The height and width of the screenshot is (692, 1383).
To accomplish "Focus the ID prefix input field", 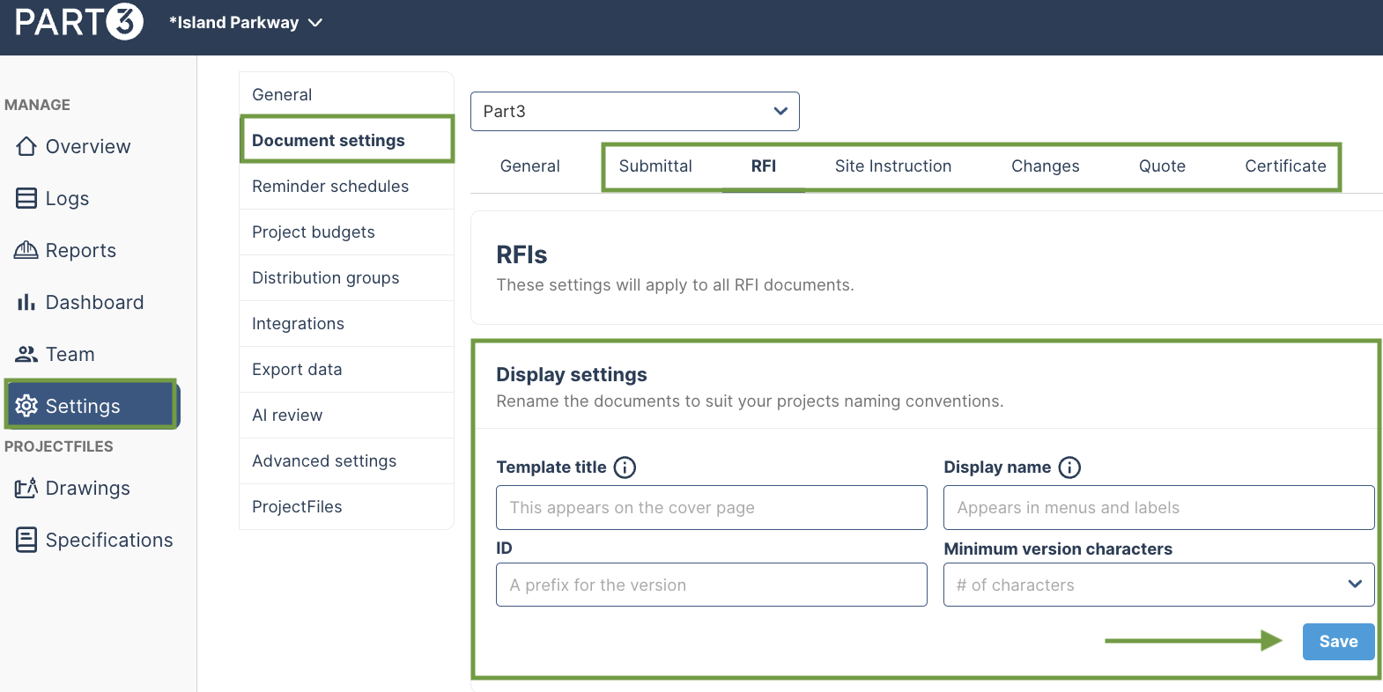I will point(712,585).
